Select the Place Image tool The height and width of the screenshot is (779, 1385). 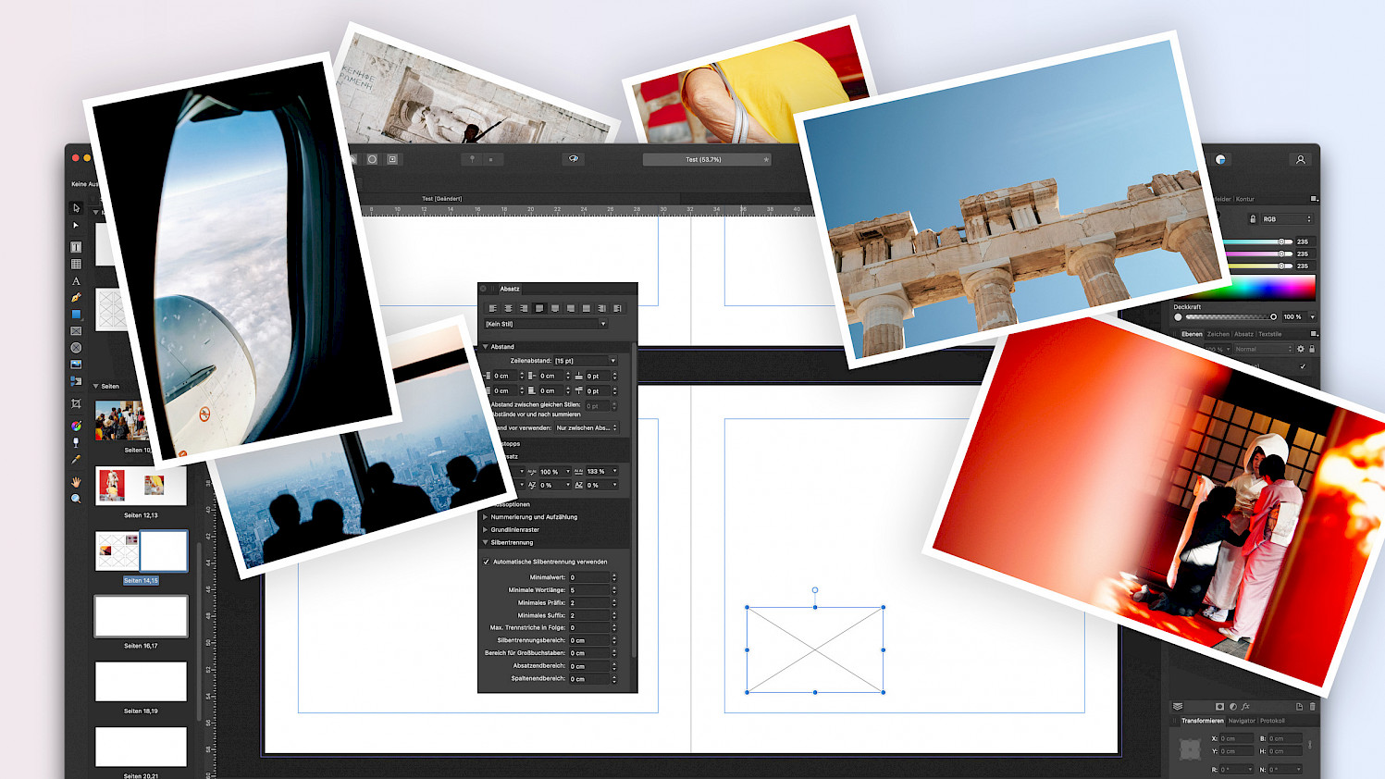coord(76,365)
